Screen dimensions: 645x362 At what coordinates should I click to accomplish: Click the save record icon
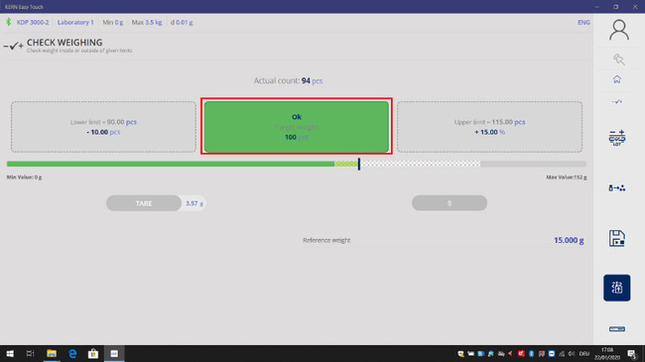tap(617, 238)
